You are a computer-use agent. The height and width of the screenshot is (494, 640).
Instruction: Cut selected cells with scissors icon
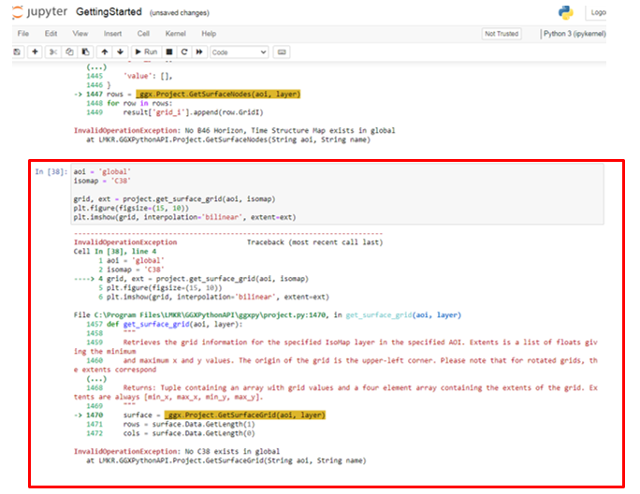coord(53,51)
